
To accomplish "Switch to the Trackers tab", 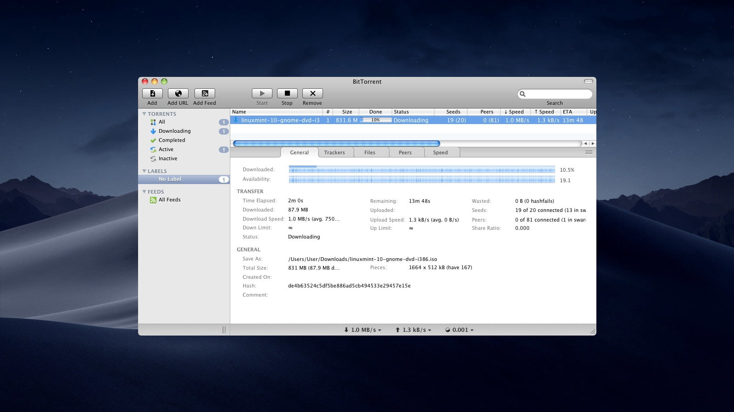I will [x=334, y=152].
